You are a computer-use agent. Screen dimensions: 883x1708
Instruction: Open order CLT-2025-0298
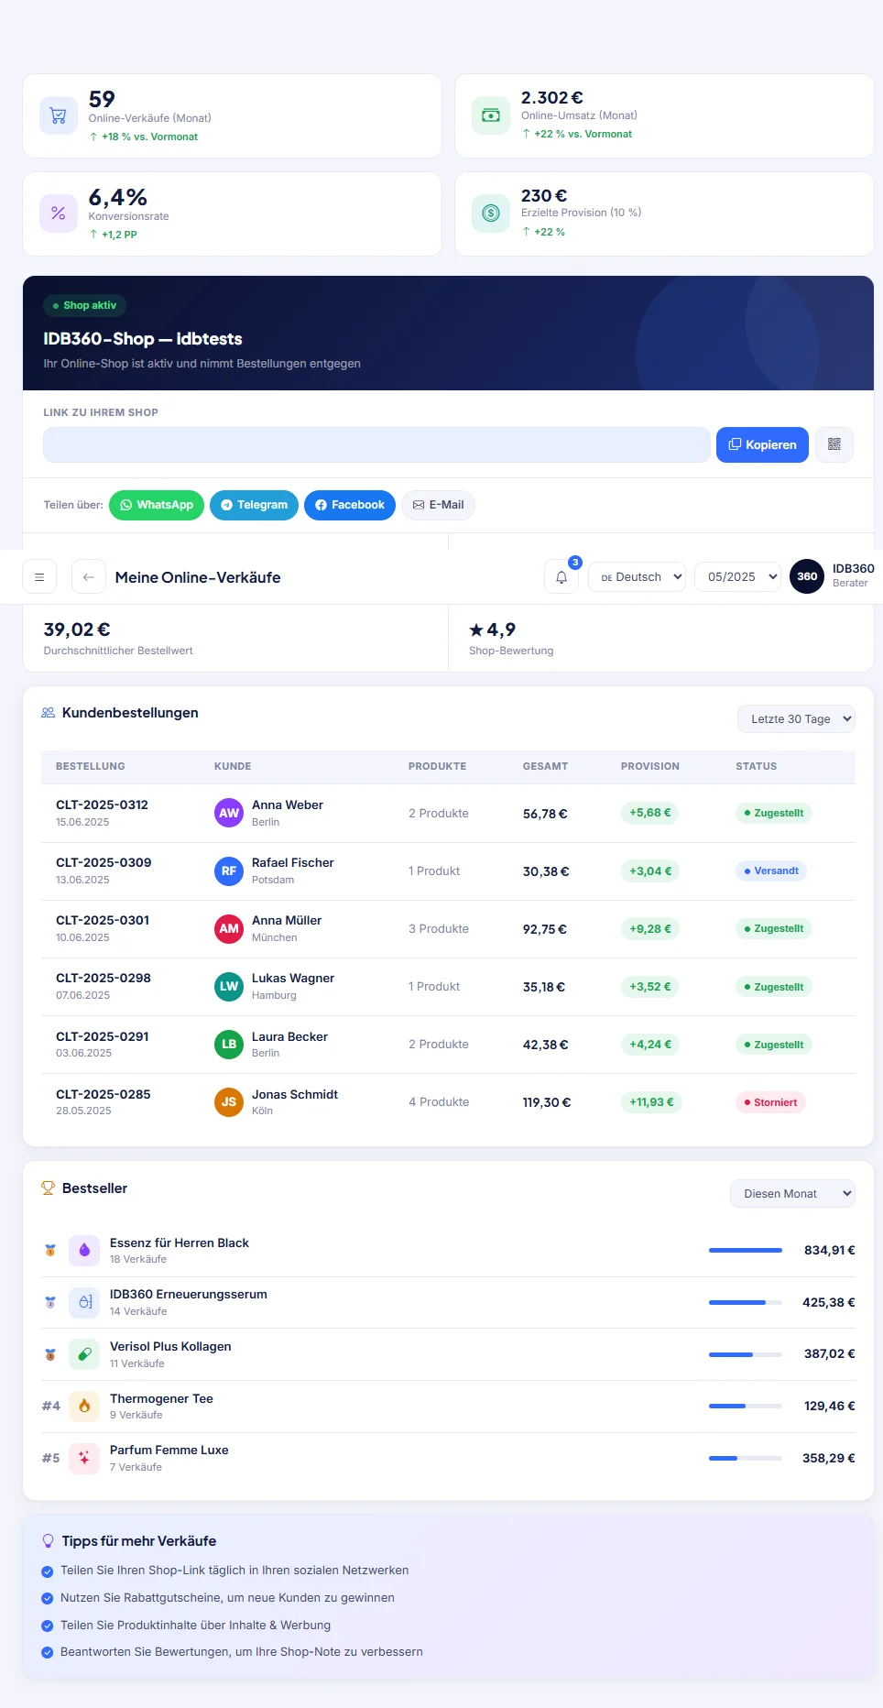[x=104, y=978]
